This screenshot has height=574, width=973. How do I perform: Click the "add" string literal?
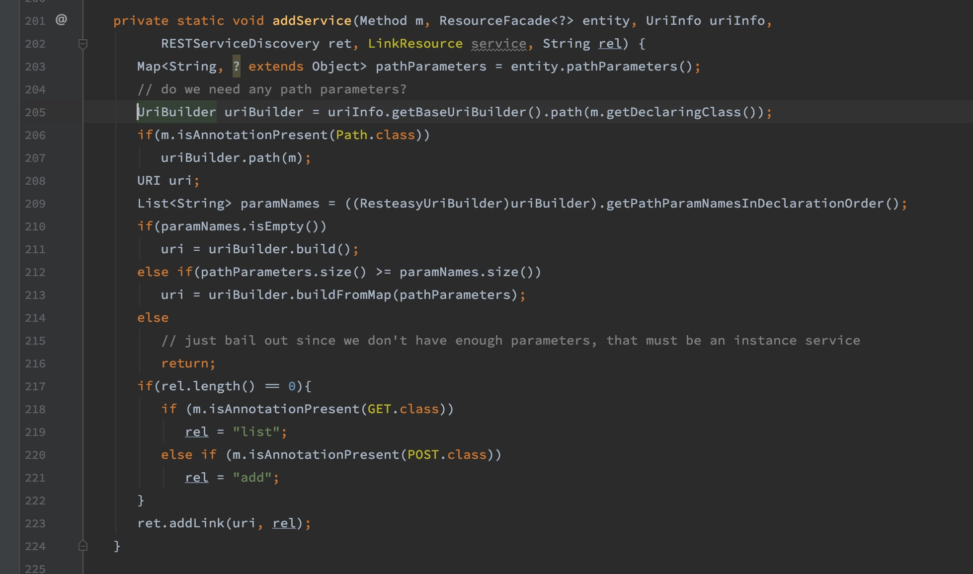[x=252, y=478]
